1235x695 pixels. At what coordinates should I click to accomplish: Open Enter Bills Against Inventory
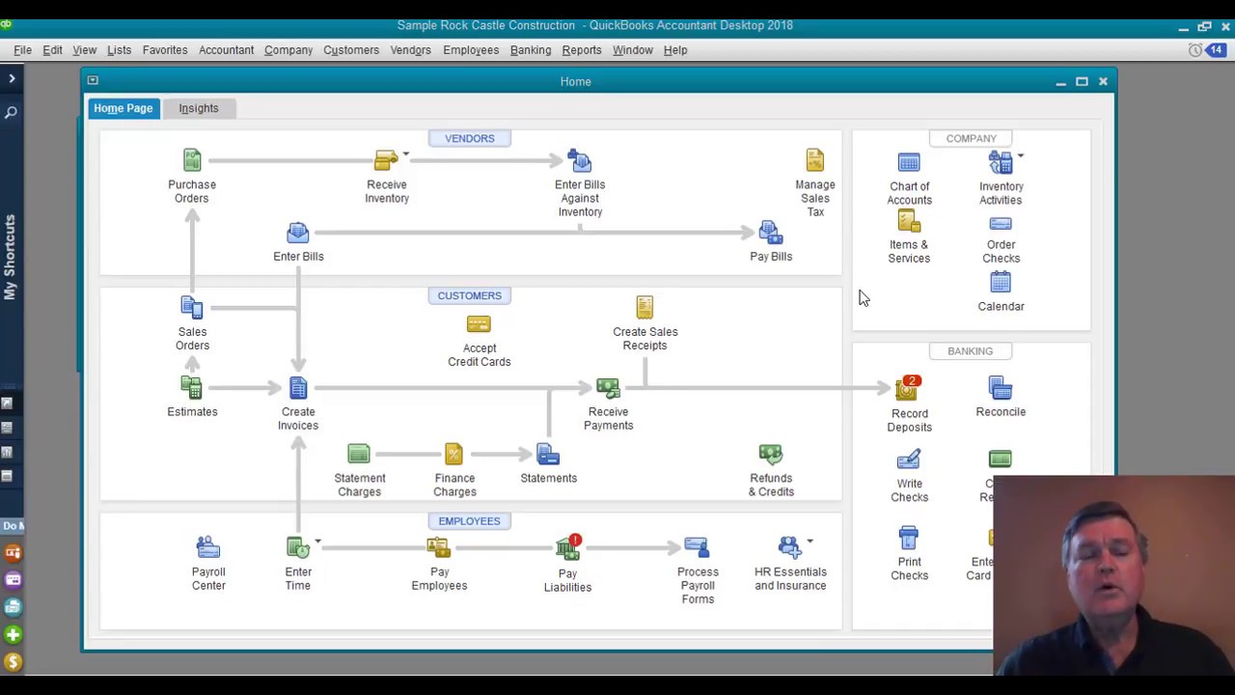pyautogui.click(x=580, y=161)
